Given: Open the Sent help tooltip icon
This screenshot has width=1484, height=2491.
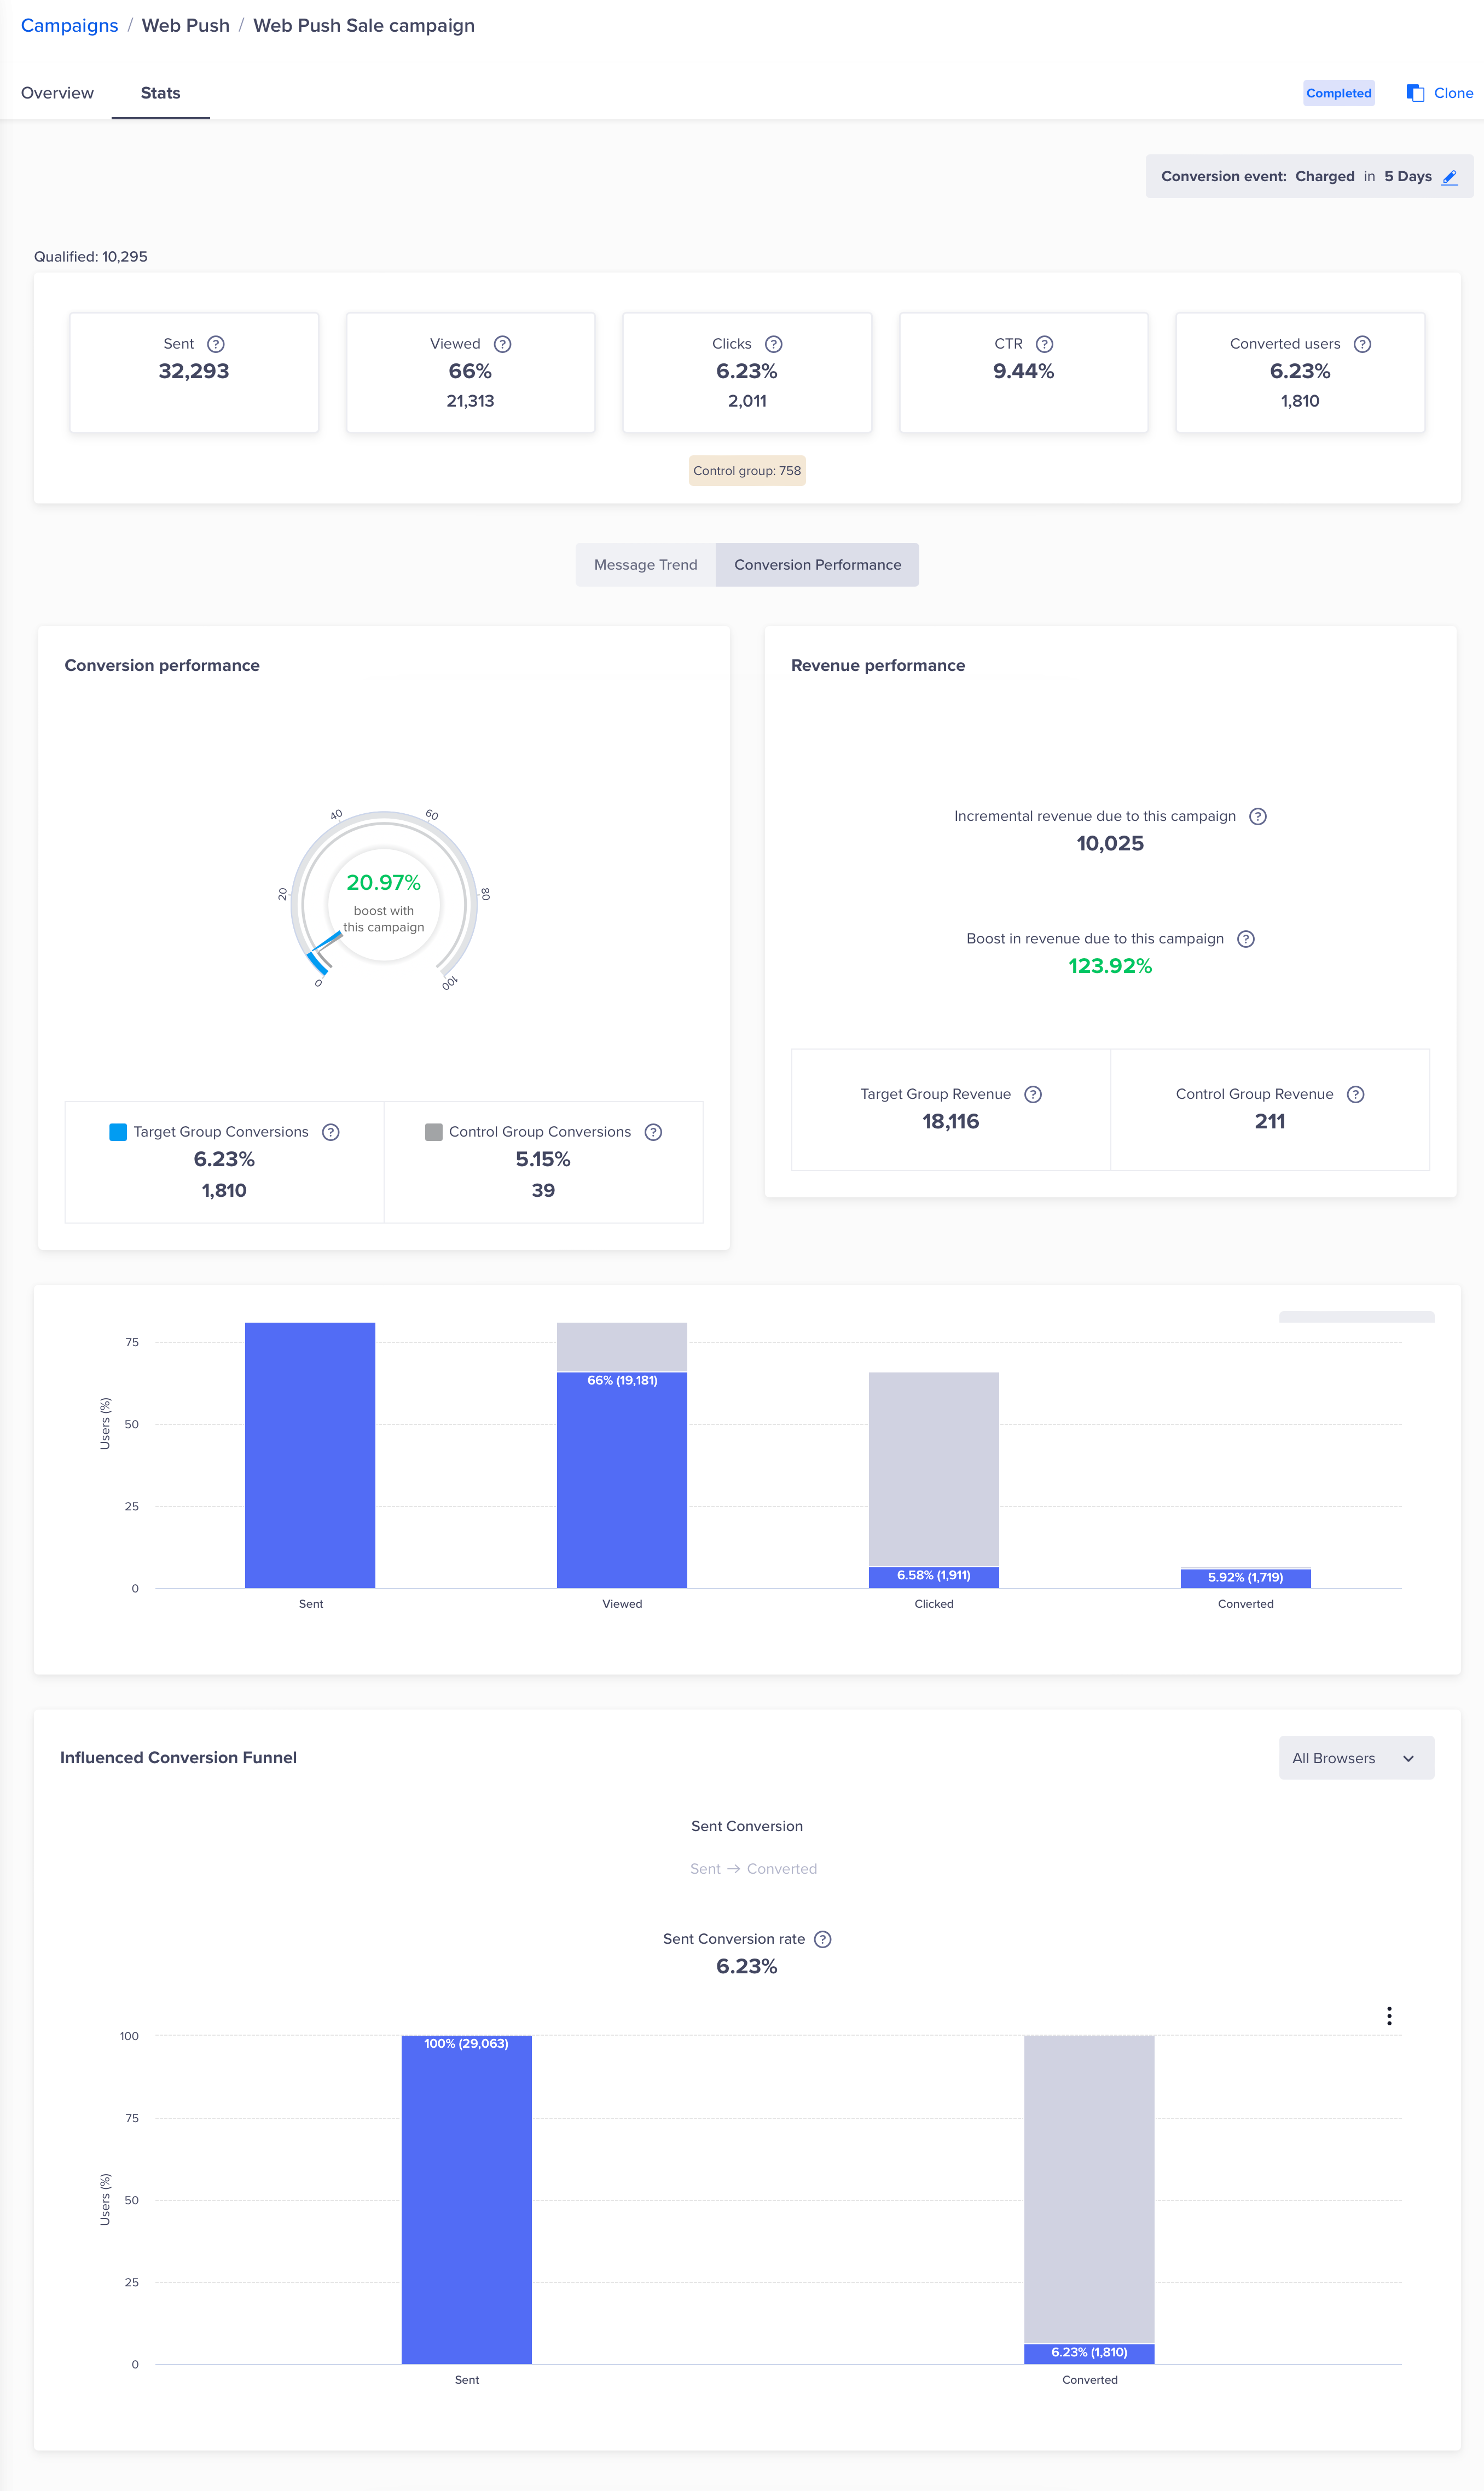Looking at the screenshot, I should 216,344.
